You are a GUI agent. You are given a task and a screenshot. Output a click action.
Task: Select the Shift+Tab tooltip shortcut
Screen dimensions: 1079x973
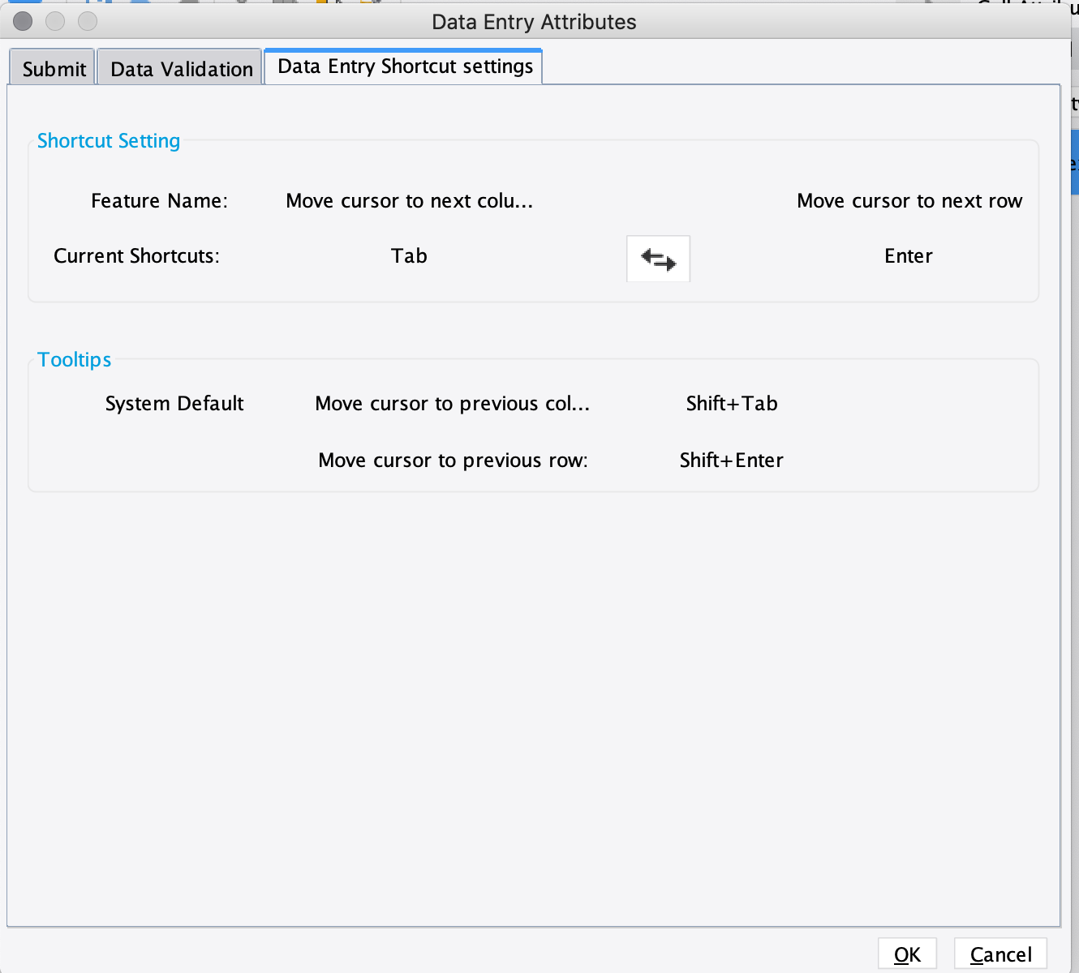point(731,403)
